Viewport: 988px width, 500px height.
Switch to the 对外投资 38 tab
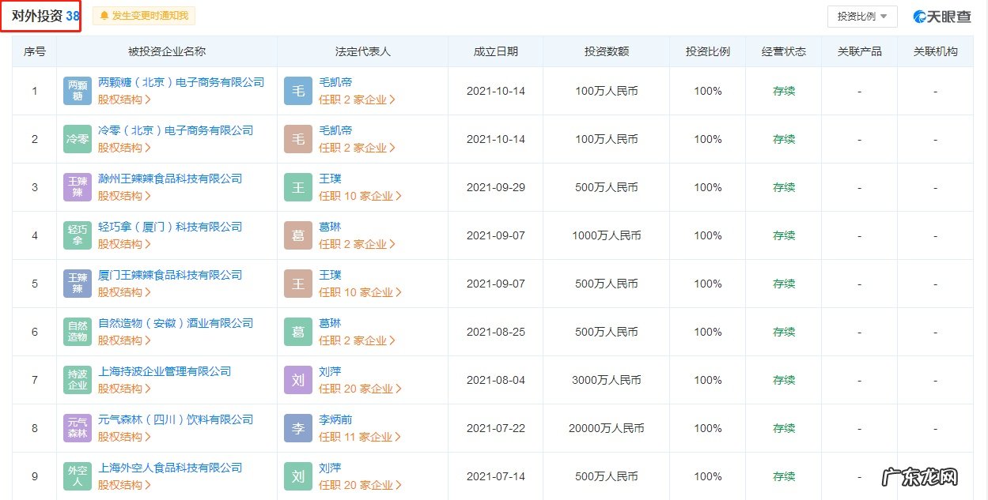pos(42,14)
